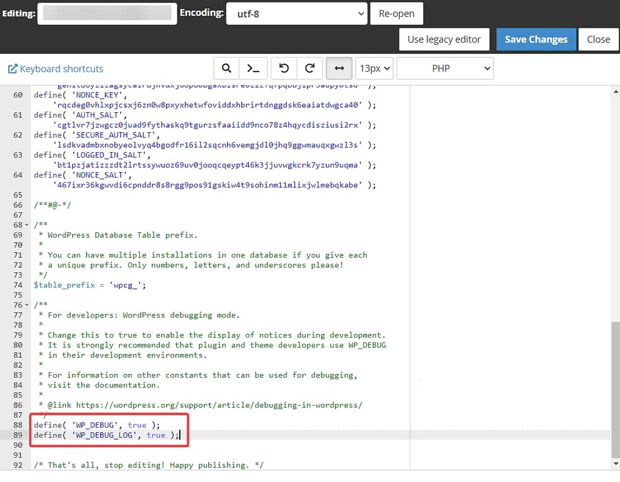Undo the last edit using the undo icon
Viewport: 620px width, 482px height.
click(x=283, y=68)
